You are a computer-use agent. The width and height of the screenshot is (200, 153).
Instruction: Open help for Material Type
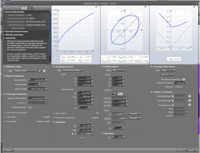click(x=44, y=71)
